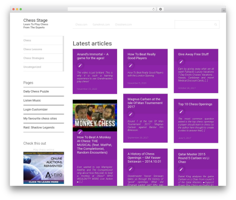This screenshot has width=236, height=200.
Task: Click date October 28, 2017
Action: point(187,88)
